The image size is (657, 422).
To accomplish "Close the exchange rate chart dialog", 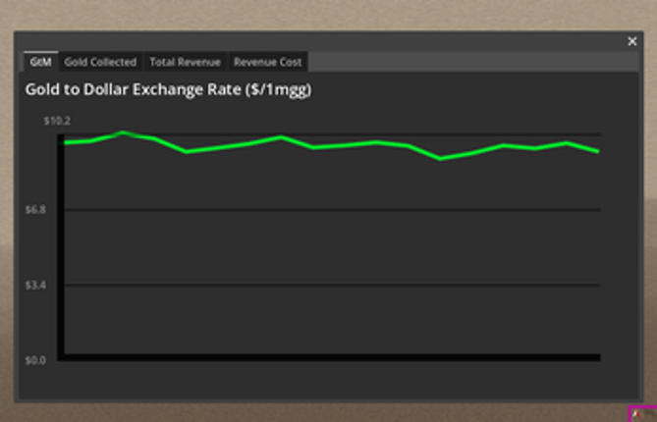I will click(x=631, y=41).
